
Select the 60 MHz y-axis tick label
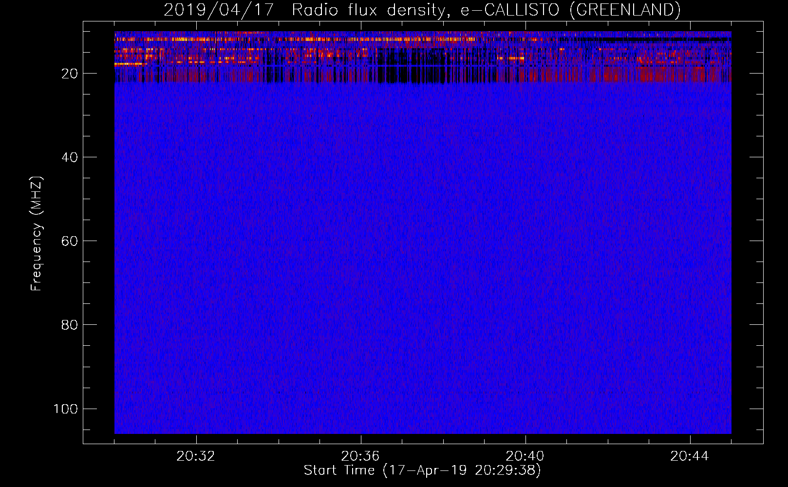click(x=70, y=241)
